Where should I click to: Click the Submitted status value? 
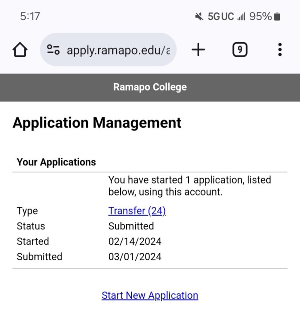pos(131,226)
